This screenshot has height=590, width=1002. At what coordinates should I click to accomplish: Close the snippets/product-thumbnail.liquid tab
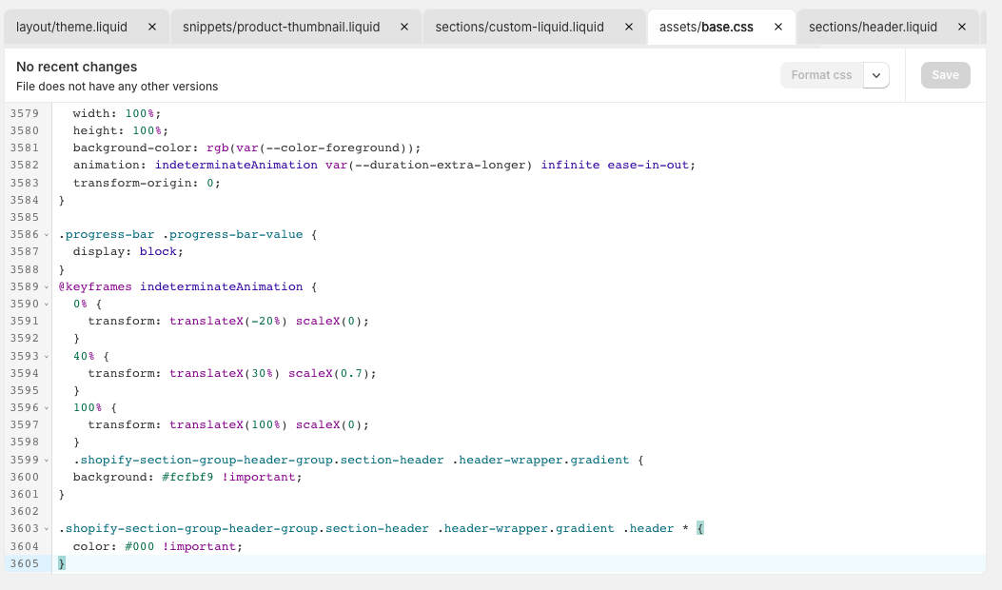click(403, 27)
